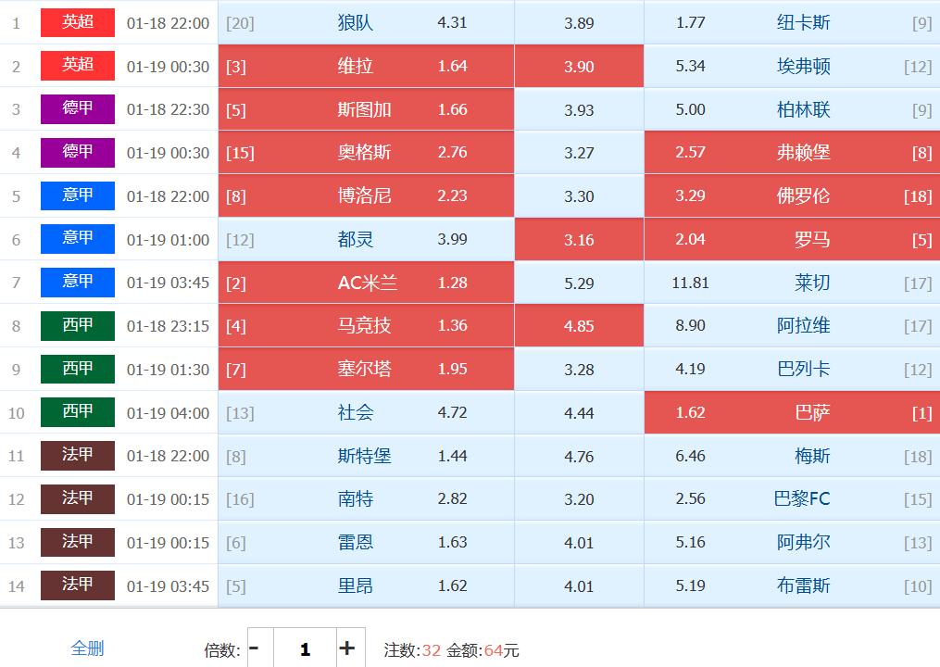Select 纽卡斯 away win odds 1.77
This screenshot has width=940, height=667.
pos(792,22)
